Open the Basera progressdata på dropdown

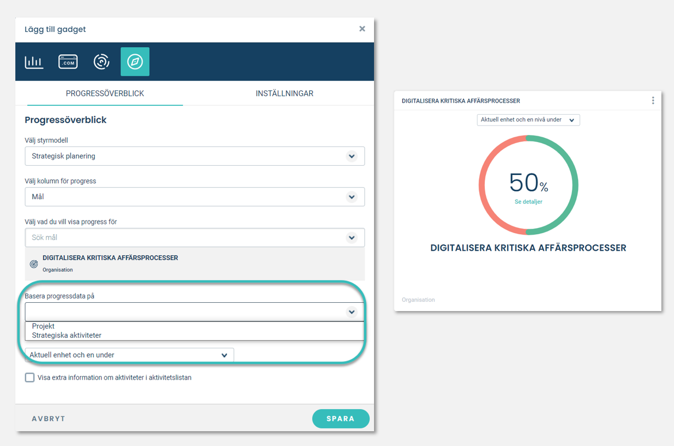[195, 312]
